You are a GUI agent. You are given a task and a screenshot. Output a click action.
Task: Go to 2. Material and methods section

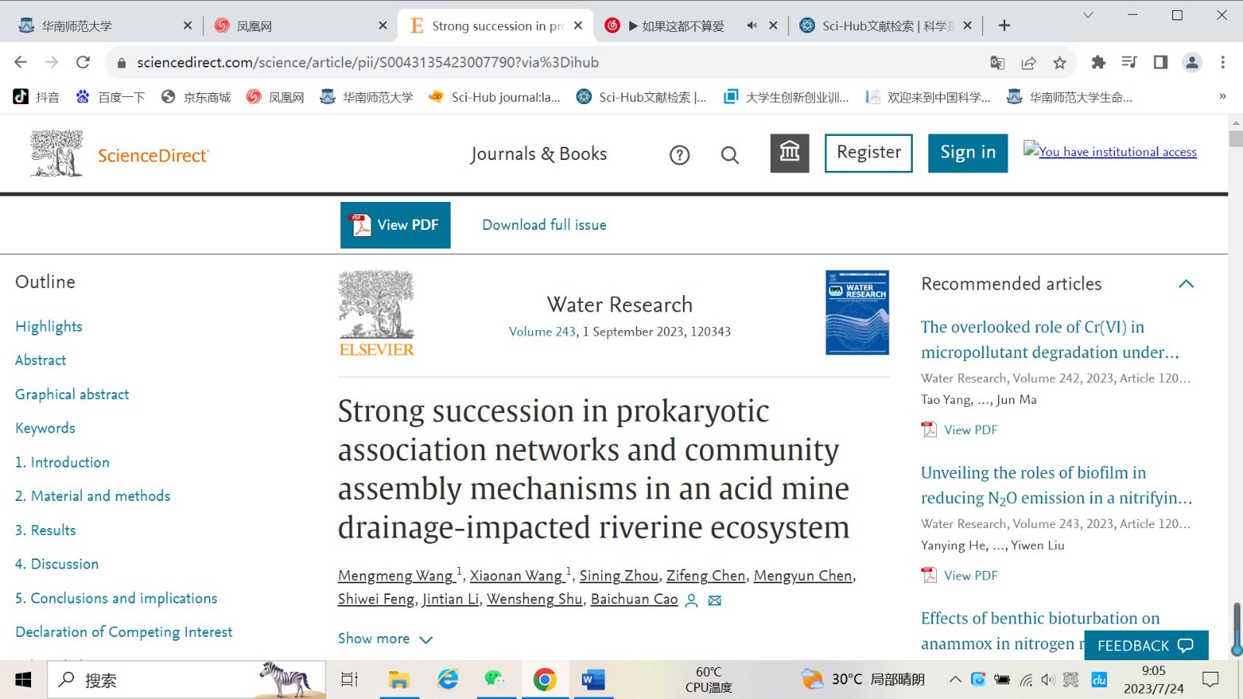point(92,496)
